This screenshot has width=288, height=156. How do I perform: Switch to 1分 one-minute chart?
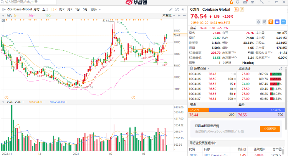[78, 9]
